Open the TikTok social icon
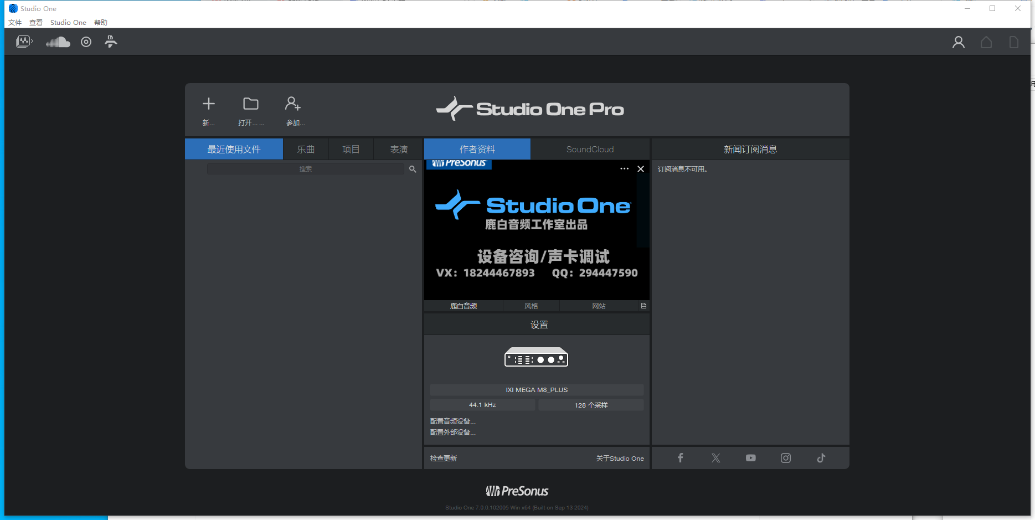Image resolution: width=1035 pixels, height=520 pixels. tap(821, 458)
